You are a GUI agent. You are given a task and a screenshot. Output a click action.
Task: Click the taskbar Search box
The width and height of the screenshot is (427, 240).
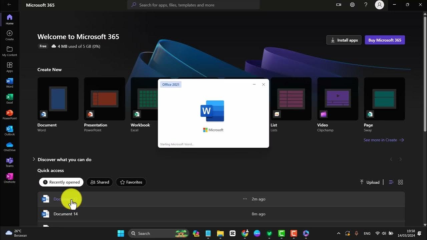(159, 233)
